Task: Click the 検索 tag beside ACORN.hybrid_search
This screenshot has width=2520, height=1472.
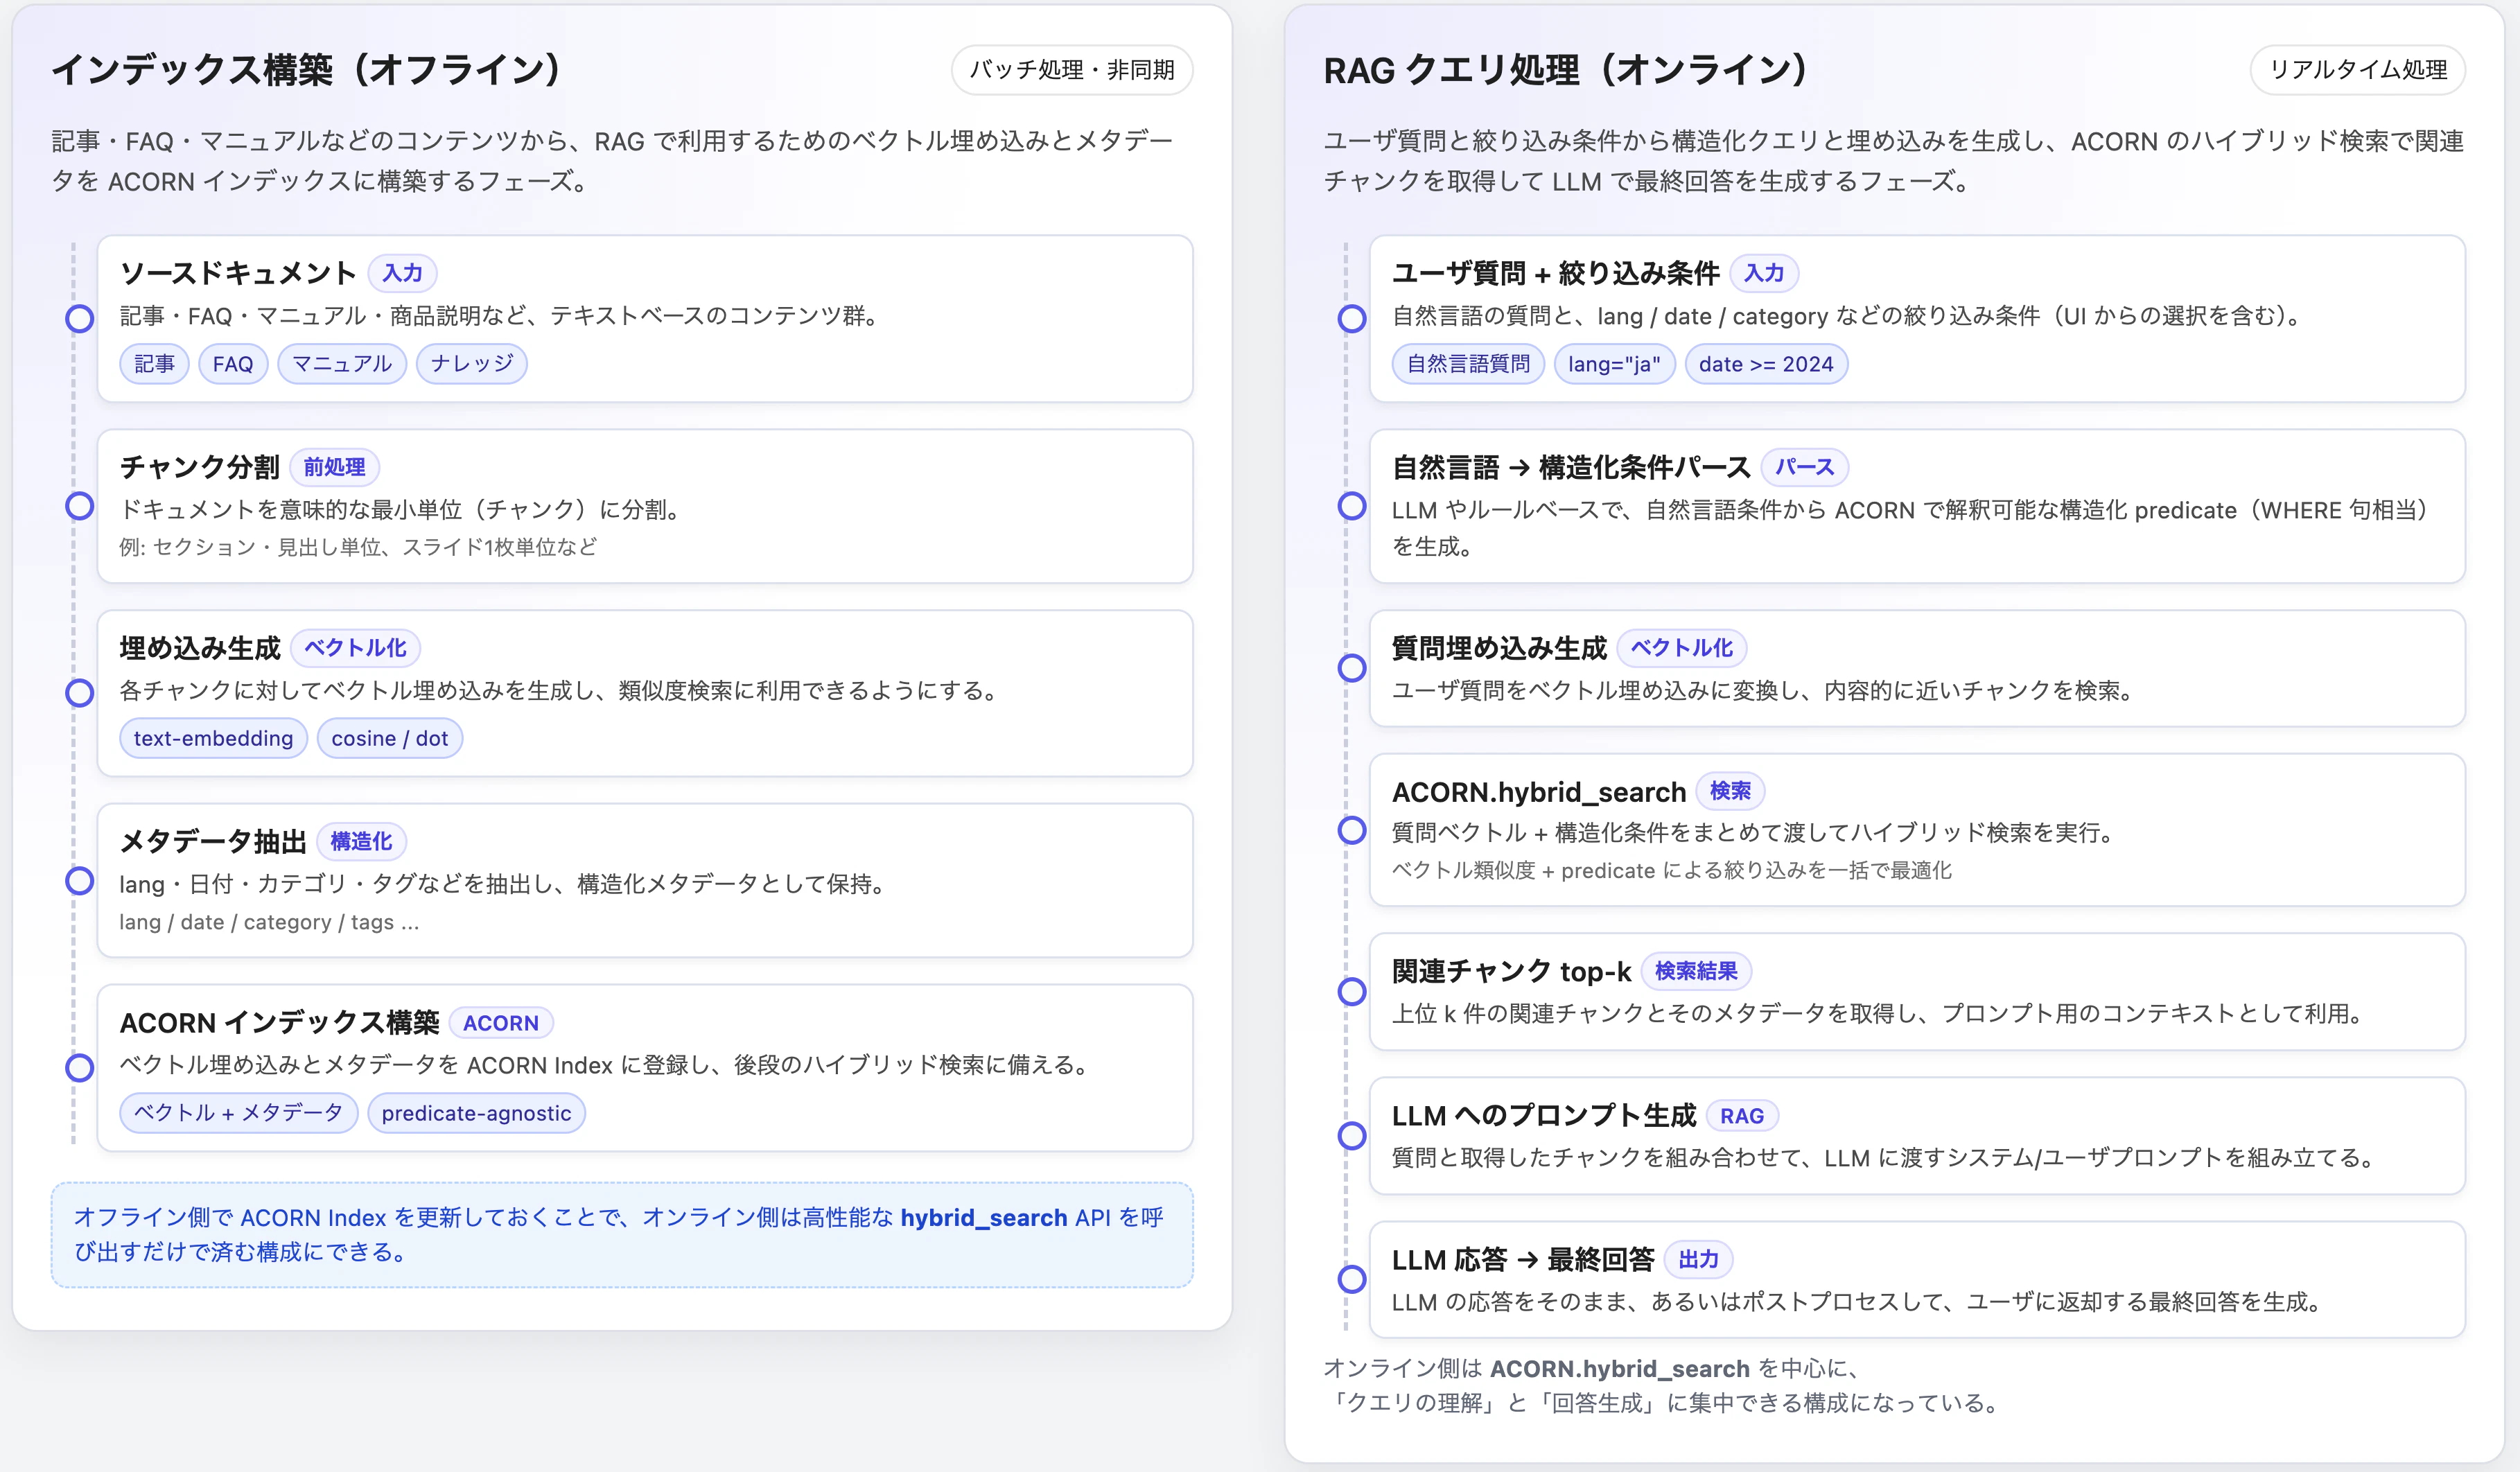Action: (1730, 791)
